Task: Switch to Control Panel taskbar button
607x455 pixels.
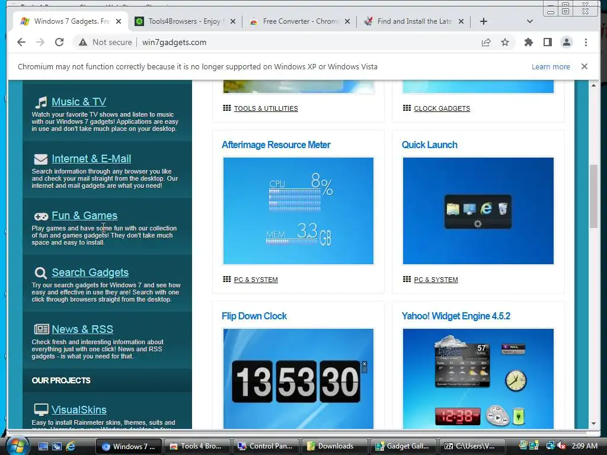Action: (x=266, y=446)
